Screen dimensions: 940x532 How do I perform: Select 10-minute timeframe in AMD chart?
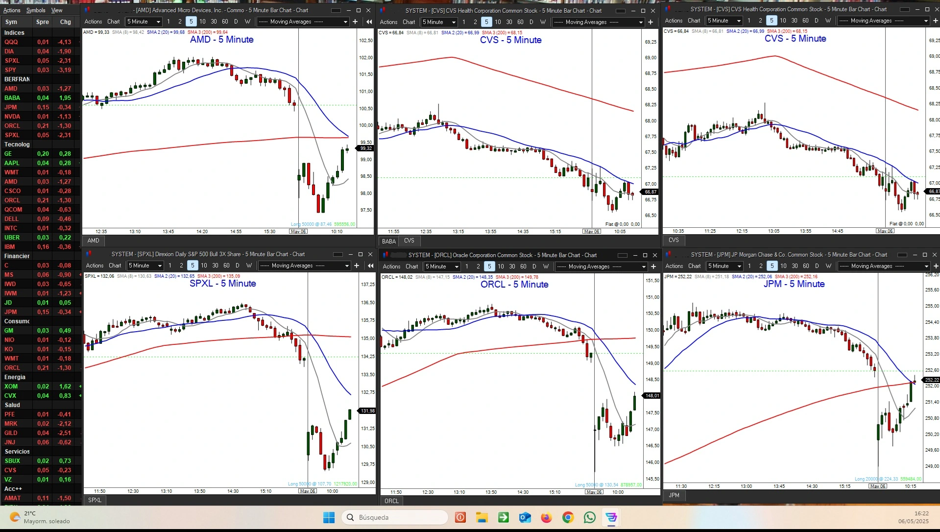[202, 22]
